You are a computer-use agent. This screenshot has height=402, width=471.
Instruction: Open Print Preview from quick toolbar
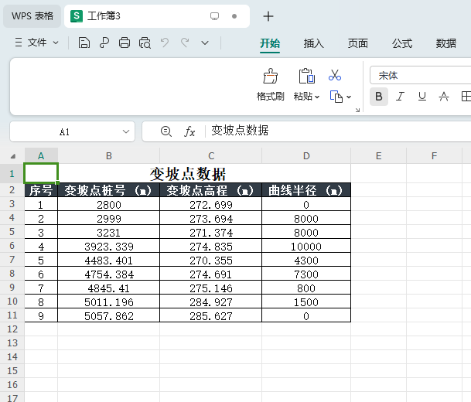pyautogui.click(x=145, y=43)
